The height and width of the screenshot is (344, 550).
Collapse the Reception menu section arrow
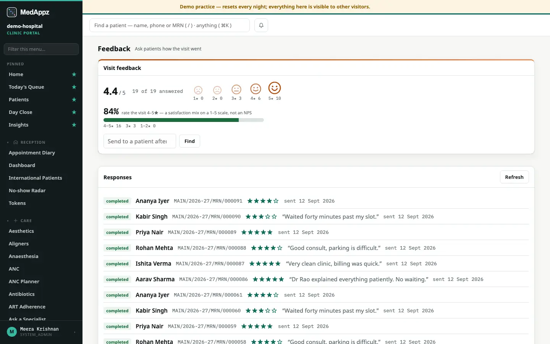[x=8, y=143]
